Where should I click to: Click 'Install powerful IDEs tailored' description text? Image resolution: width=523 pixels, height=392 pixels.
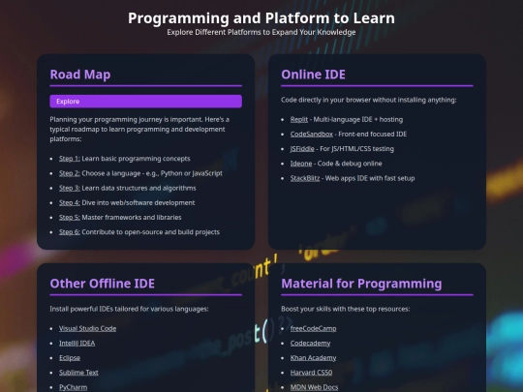129,309
